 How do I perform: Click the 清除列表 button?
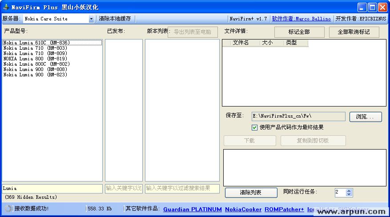251,193
